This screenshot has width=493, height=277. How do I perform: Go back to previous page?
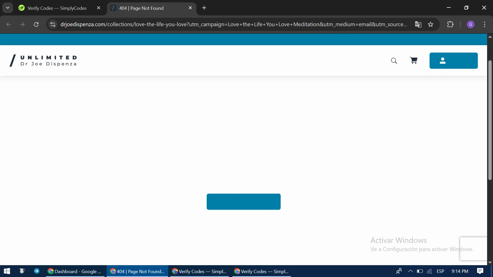click(x=9, y=24)
